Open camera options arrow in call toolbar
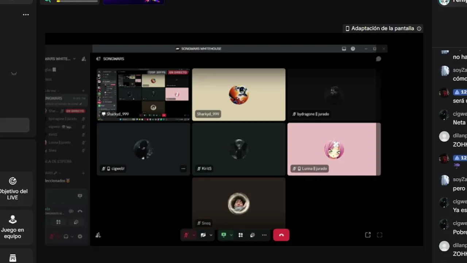 [211, 235]
